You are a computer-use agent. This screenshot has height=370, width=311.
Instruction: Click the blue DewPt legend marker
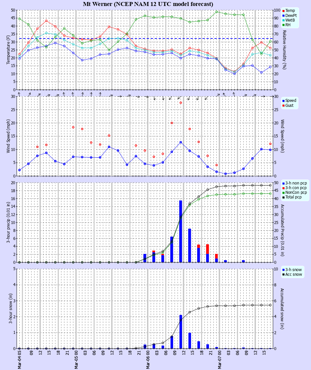pyautogui.click(x=283, y=15)
